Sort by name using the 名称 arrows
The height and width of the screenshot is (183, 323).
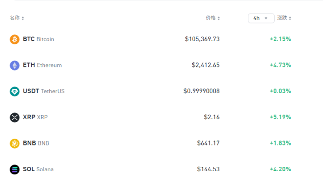(23, 18)
